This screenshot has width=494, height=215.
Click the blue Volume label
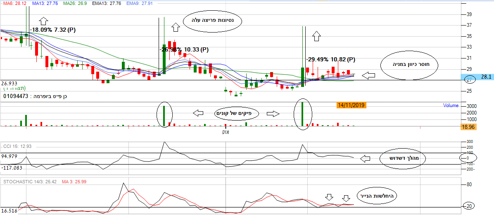[451, 105]
